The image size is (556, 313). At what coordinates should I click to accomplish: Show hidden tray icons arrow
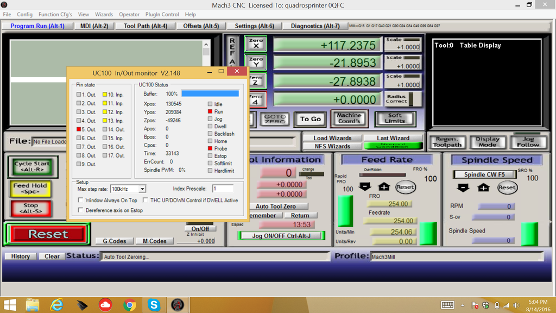point(463,305)
